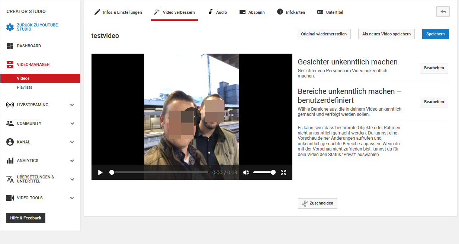Click the pencil icon for Infos & Einstellungen
459x244 pixels.
coord(97,12)
